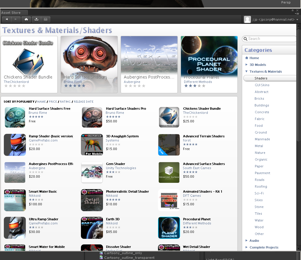Sort the list by Price
Screen dimensions: 301x260
pyautogui.click(x=53, y=102)
